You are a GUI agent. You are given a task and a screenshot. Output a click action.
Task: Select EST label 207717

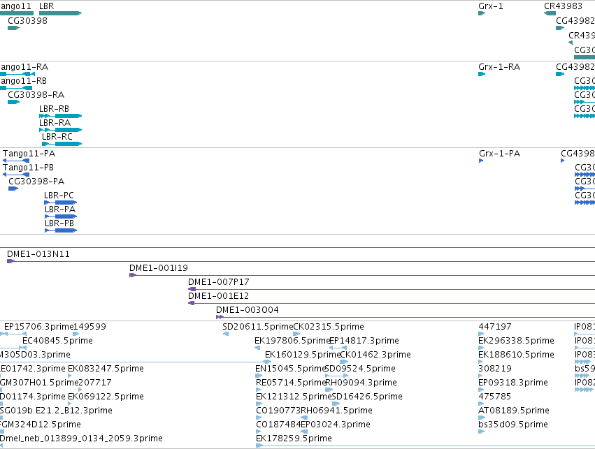(x=95, y=383)
